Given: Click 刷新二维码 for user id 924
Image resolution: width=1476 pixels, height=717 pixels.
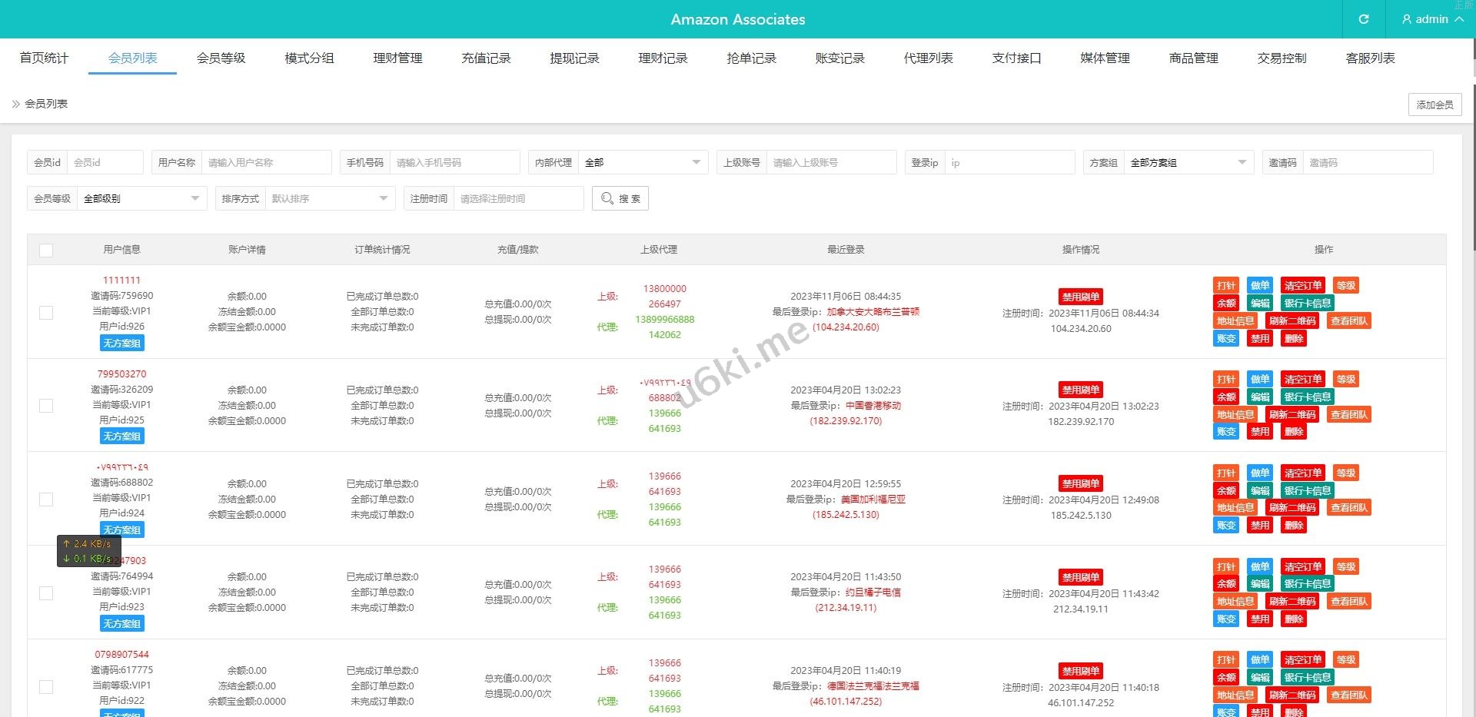Looking at the screenshot, I should pos(1292,508).
